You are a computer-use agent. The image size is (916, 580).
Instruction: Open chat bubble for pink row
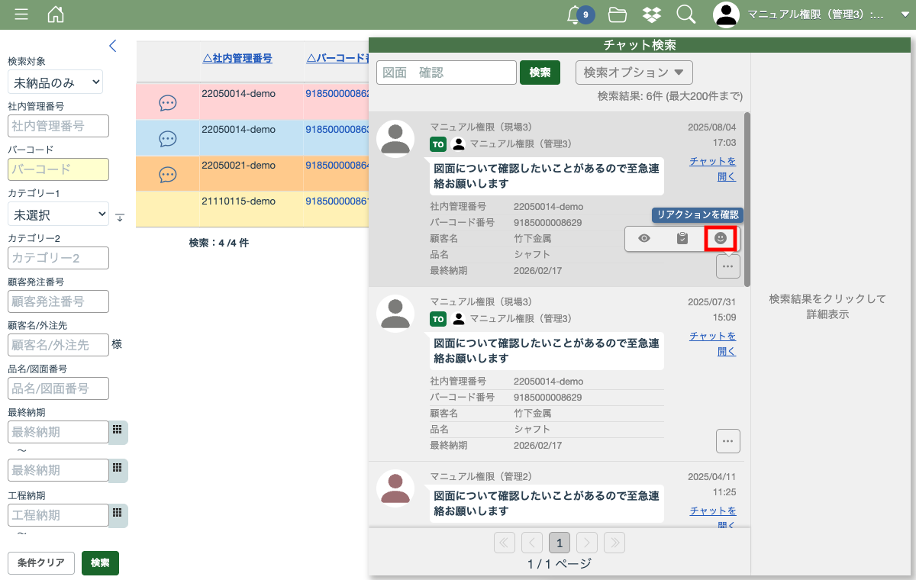[168, 102]
